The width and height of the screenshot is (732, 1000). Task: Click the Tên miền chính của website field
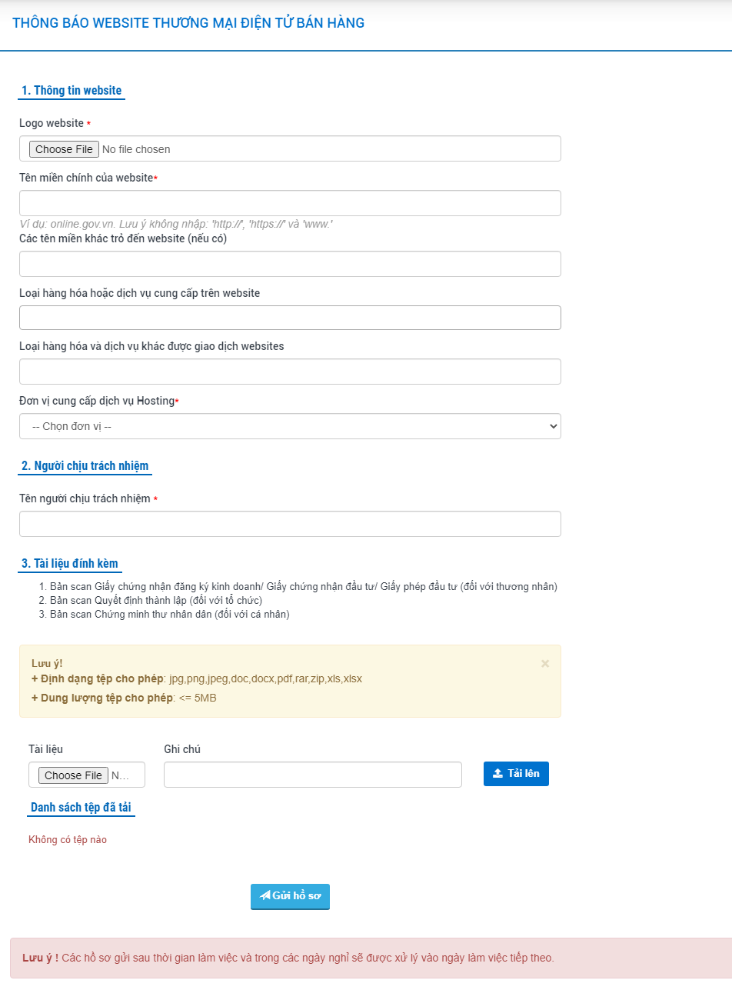pos(290,203)
